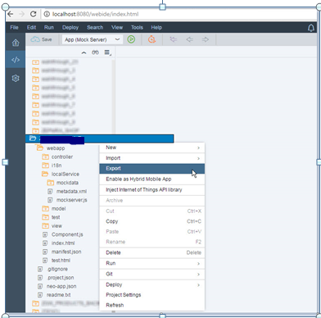Select neo-app.json file
321x318 pixels.
click(61, 286)
